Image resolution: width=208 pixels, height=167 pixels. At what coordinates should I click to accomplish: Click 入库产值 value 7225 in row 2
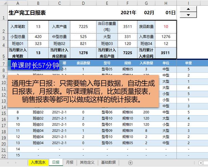coord(83,26)
